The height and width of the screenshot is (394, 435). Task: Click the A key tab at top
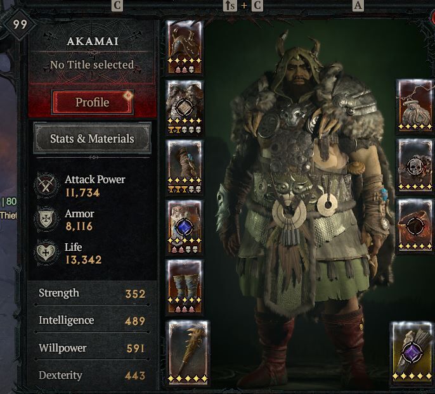point(358,6)
